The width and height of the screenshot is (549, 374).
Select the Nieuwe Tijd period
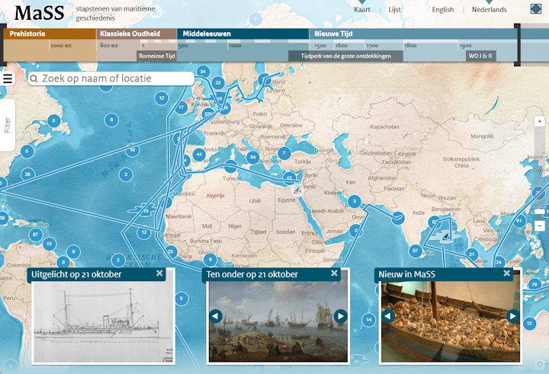coord(413,34)
